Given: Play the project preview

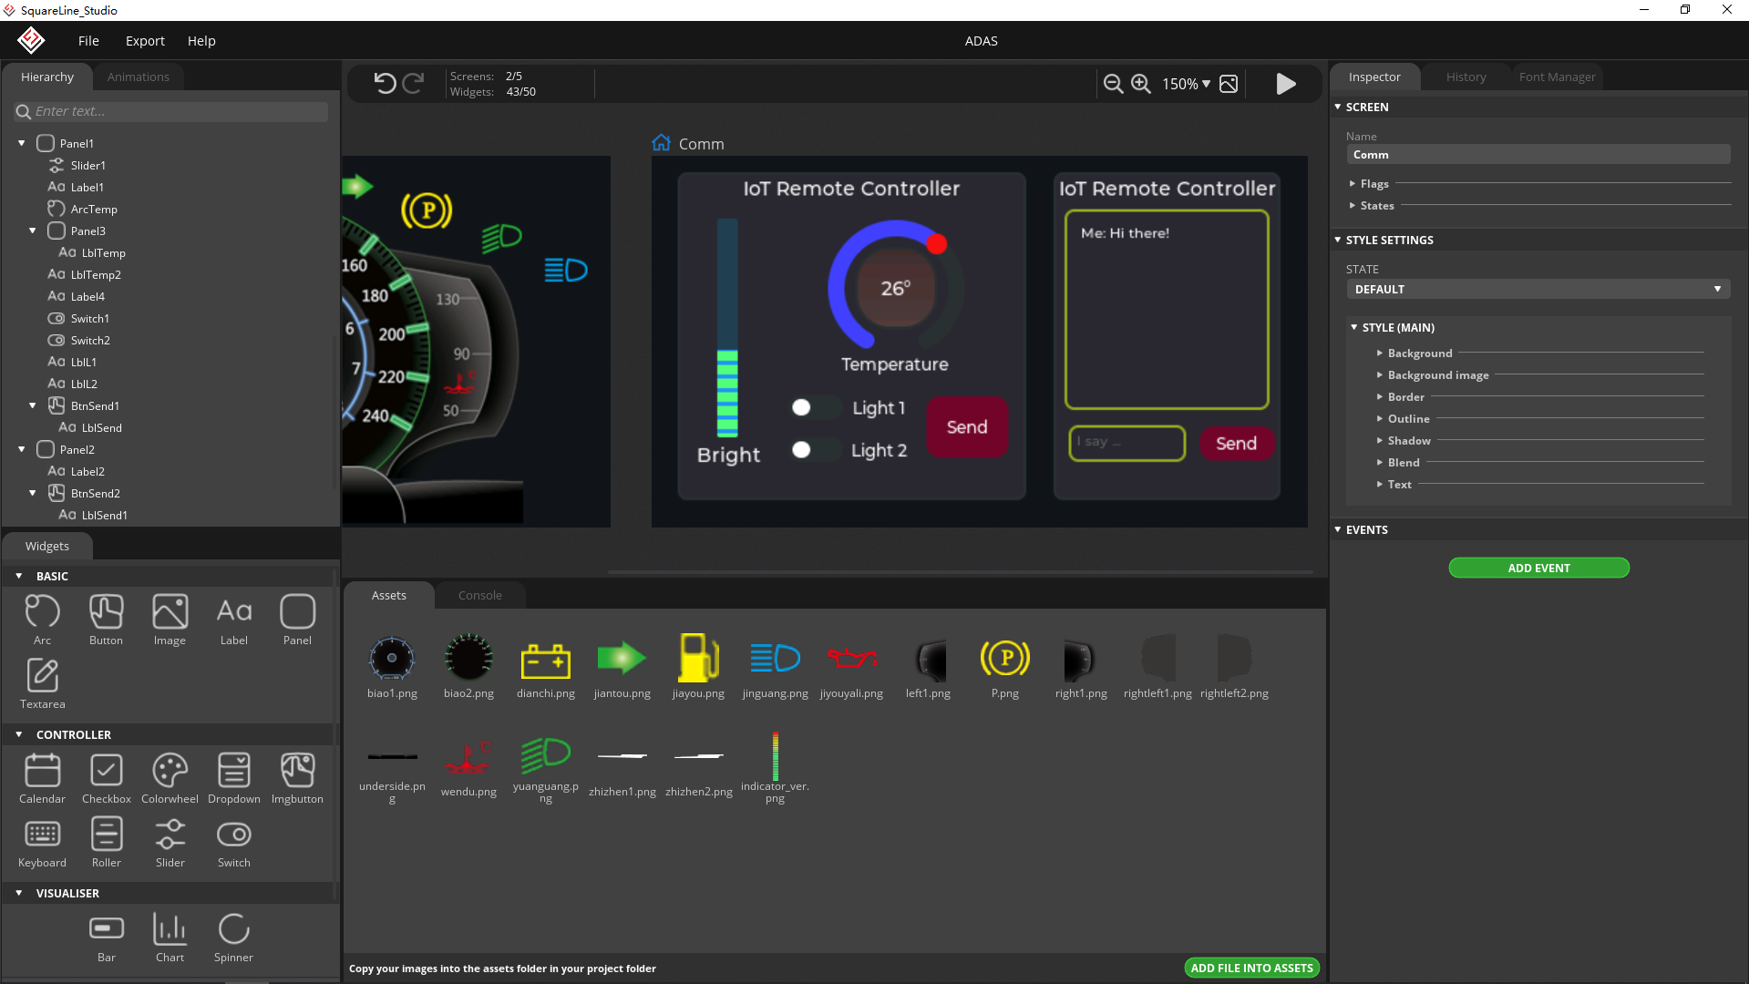Looking at the screenshot, I should click(1286, 84).
